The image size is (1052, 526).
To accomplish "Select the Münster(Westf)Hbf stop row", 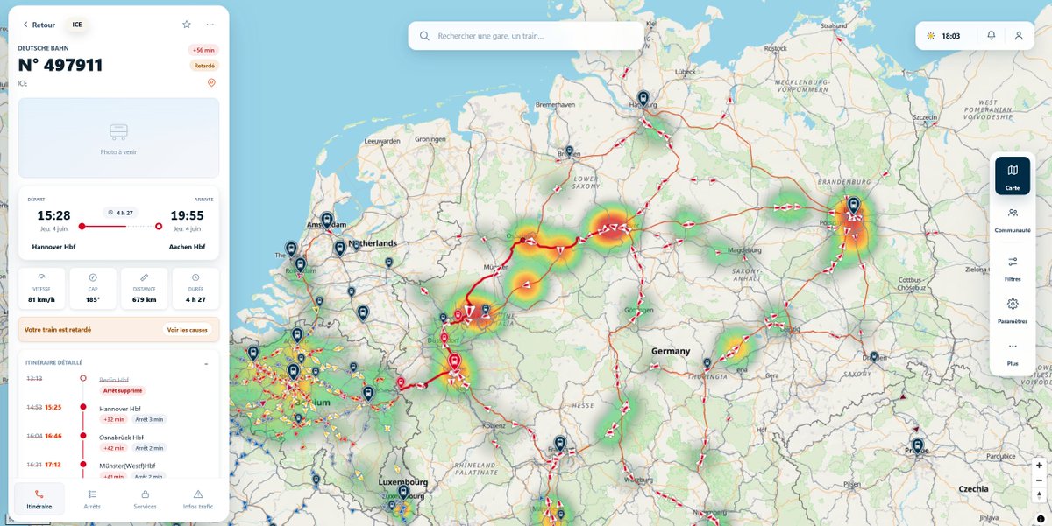I will [118, 471].
